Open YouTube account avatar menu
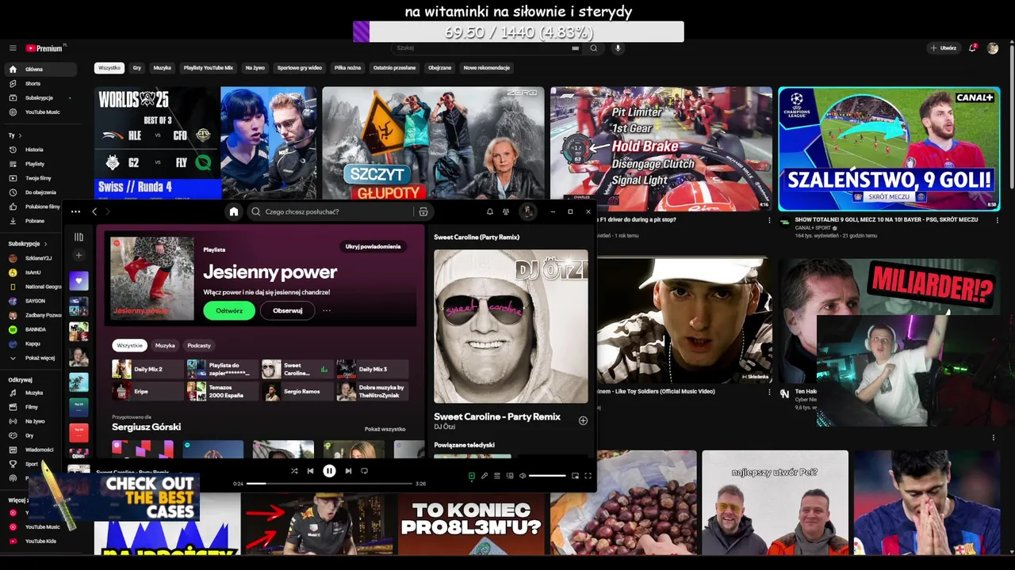Viewport: 1015px width, 570px height. click(993, 48)
